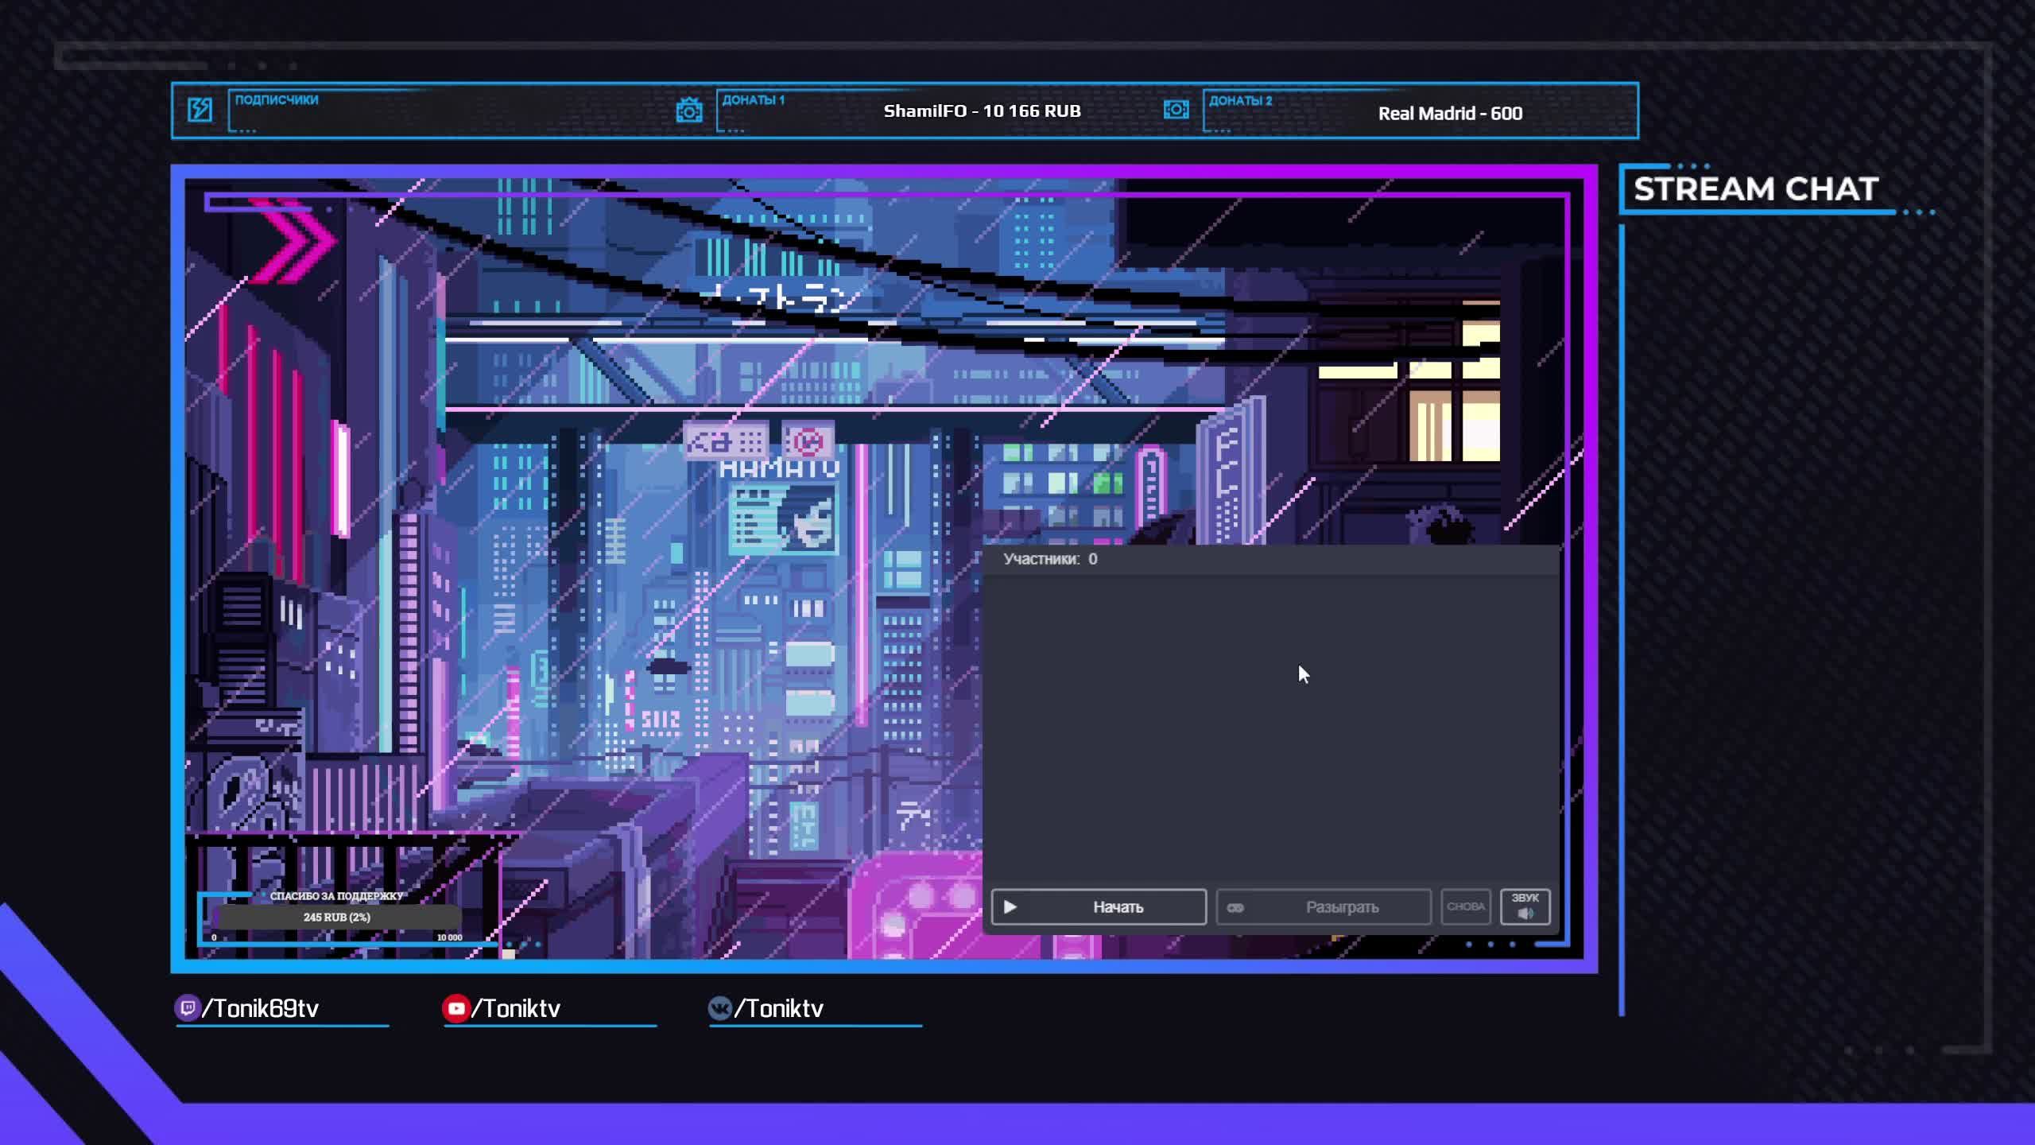Open the VK /Toniktv link text
This screenshot has width=2035, height=1145.
tap(779, 1008)
